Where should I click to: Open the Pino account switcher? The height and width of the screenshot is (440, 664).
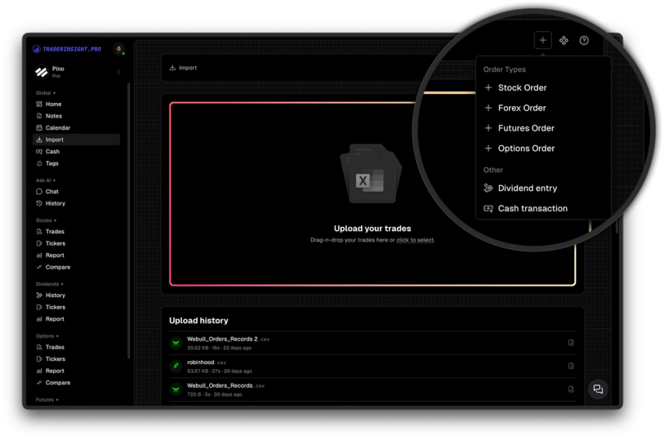(x=77, y=72)
